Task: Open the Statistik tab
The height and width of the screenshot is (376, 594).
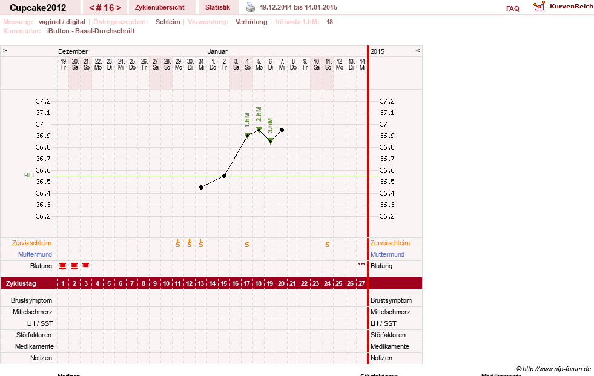Action: [217, 8]
